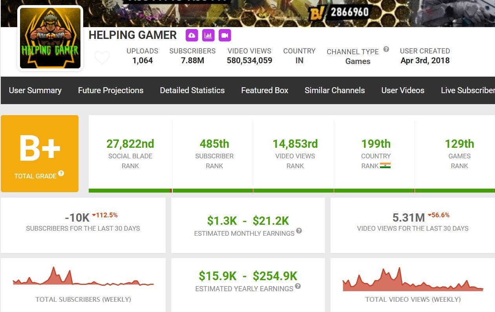Viewport: 495px width, 312px height.
Task: Select the Similar Channels tab
Action: 334,90
